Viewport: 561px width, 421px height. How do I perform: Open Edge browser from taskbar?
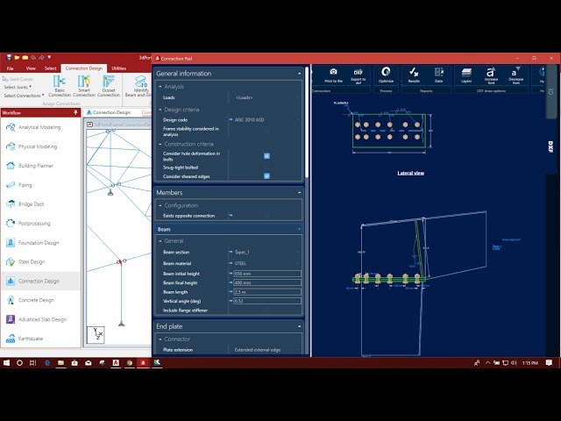click(47, 362)
